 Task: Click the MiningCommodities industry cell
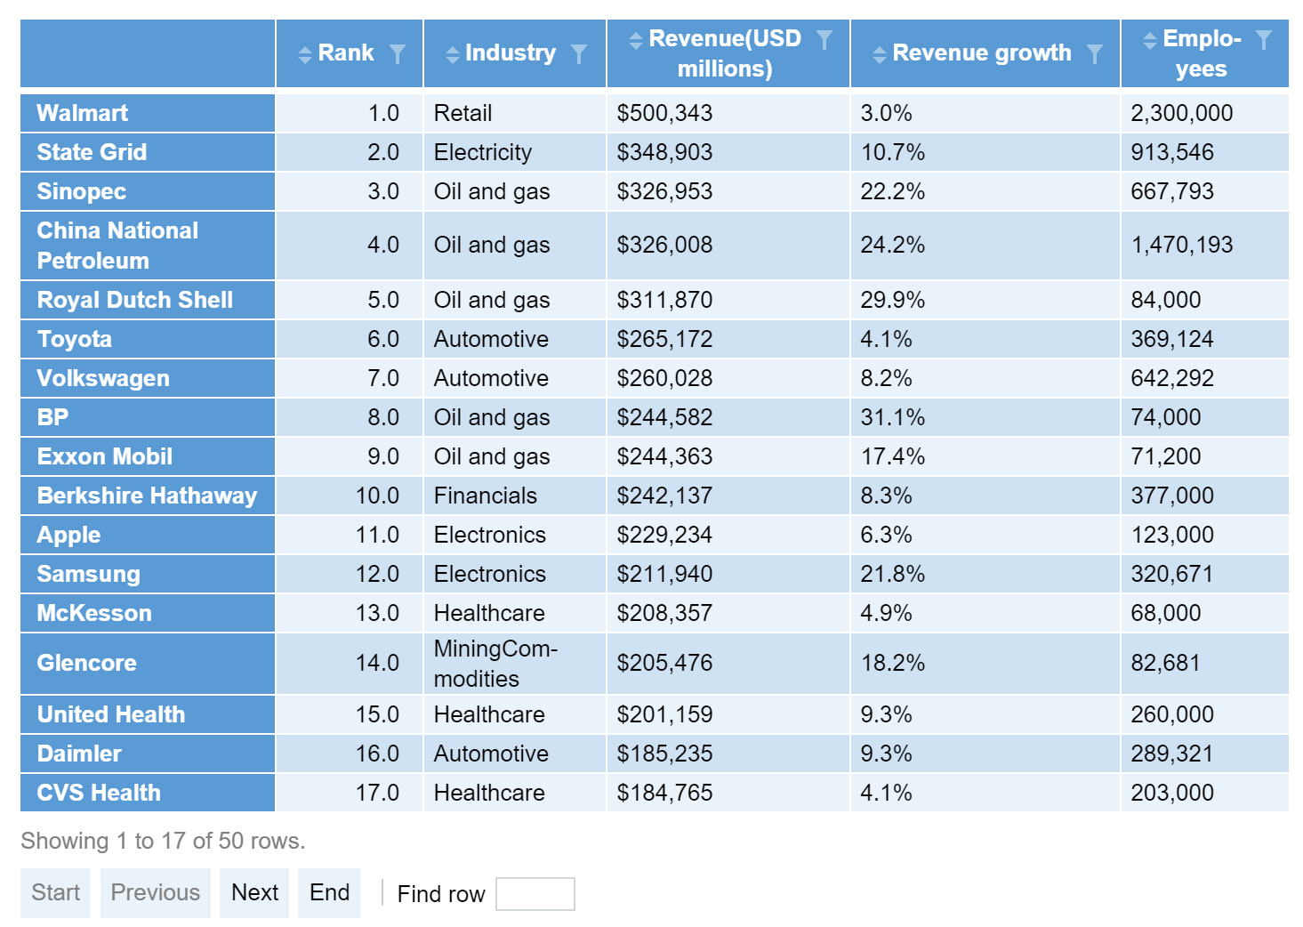(515, 664)
